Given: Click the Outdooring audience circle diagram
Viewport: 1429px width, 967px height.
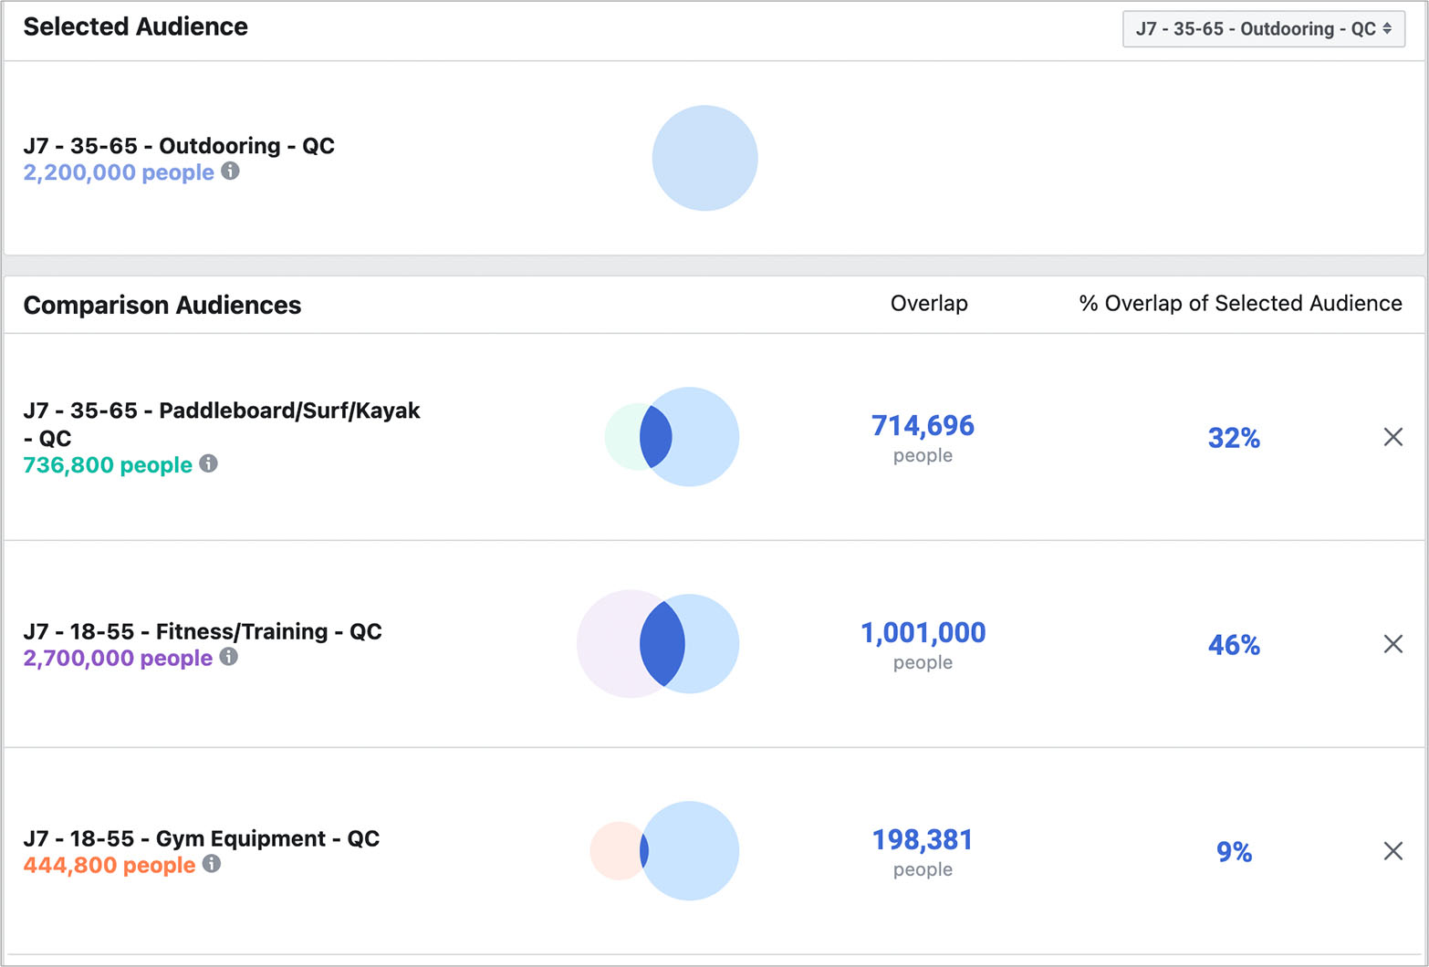Looking at the screenshot, I should tap(704, 158).
